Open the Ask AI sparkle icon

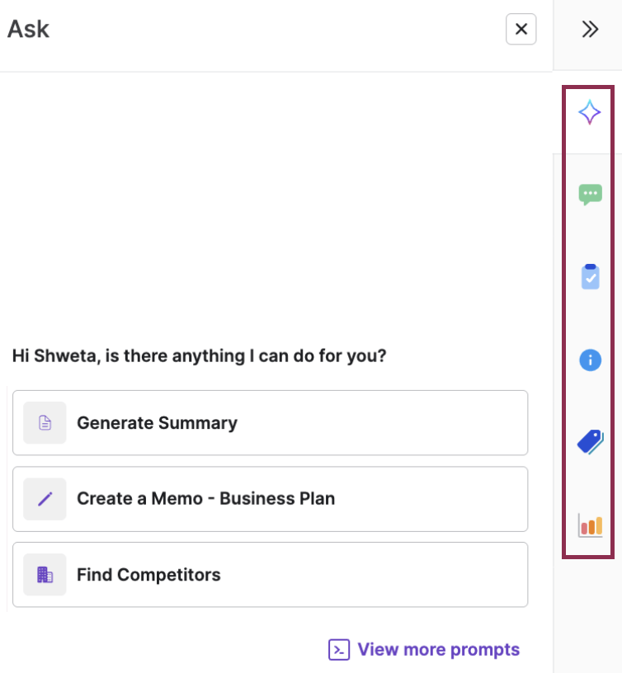click(589, 112)
